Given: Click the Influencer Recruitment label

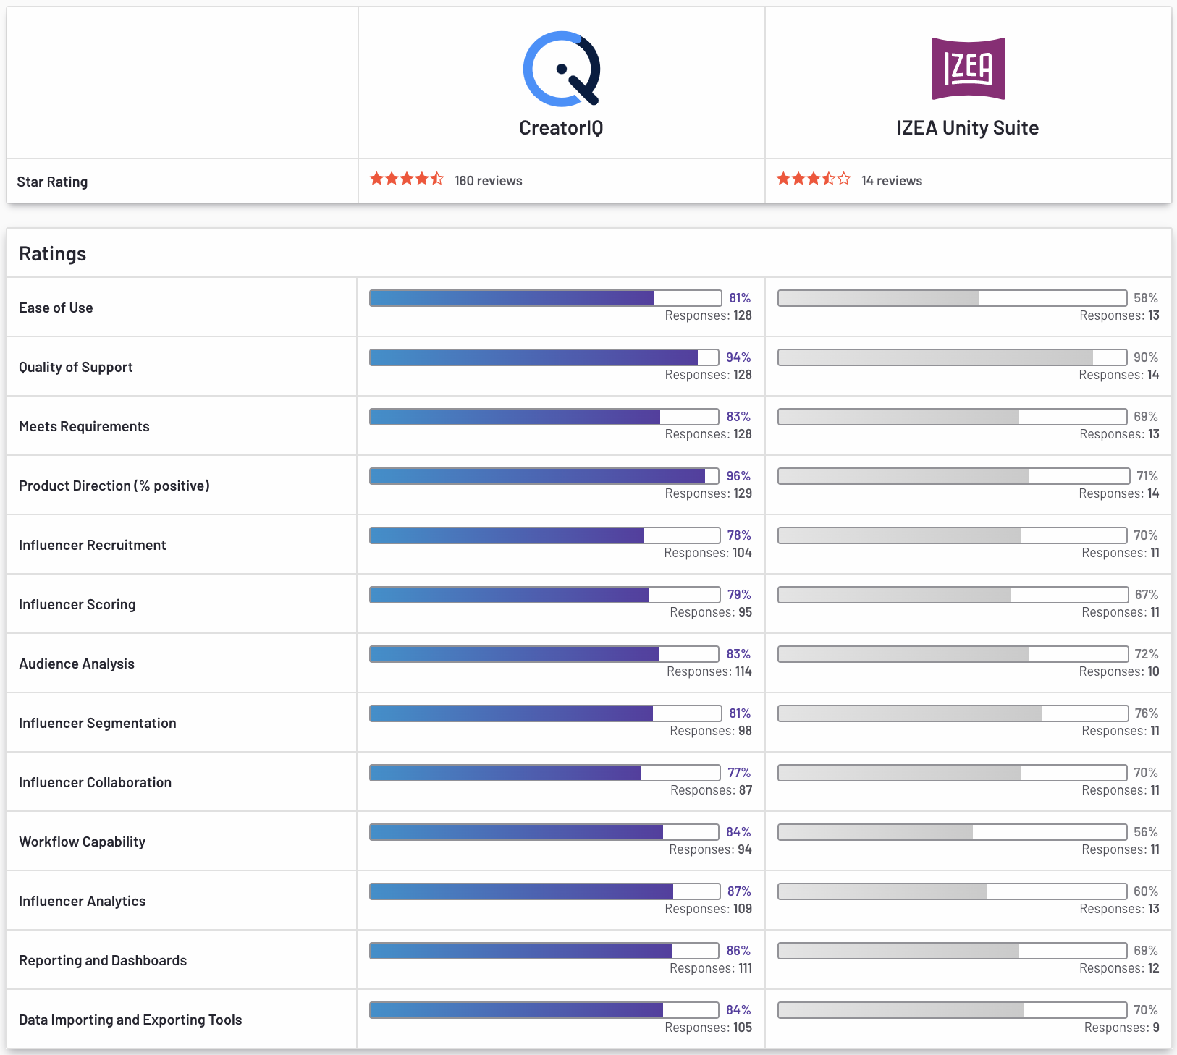Looking at the screenshot, I should [93, 546].
